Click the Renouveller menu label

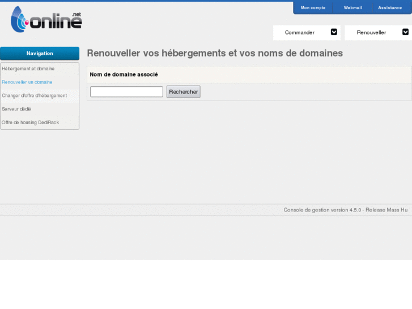(x=371, y=33)
